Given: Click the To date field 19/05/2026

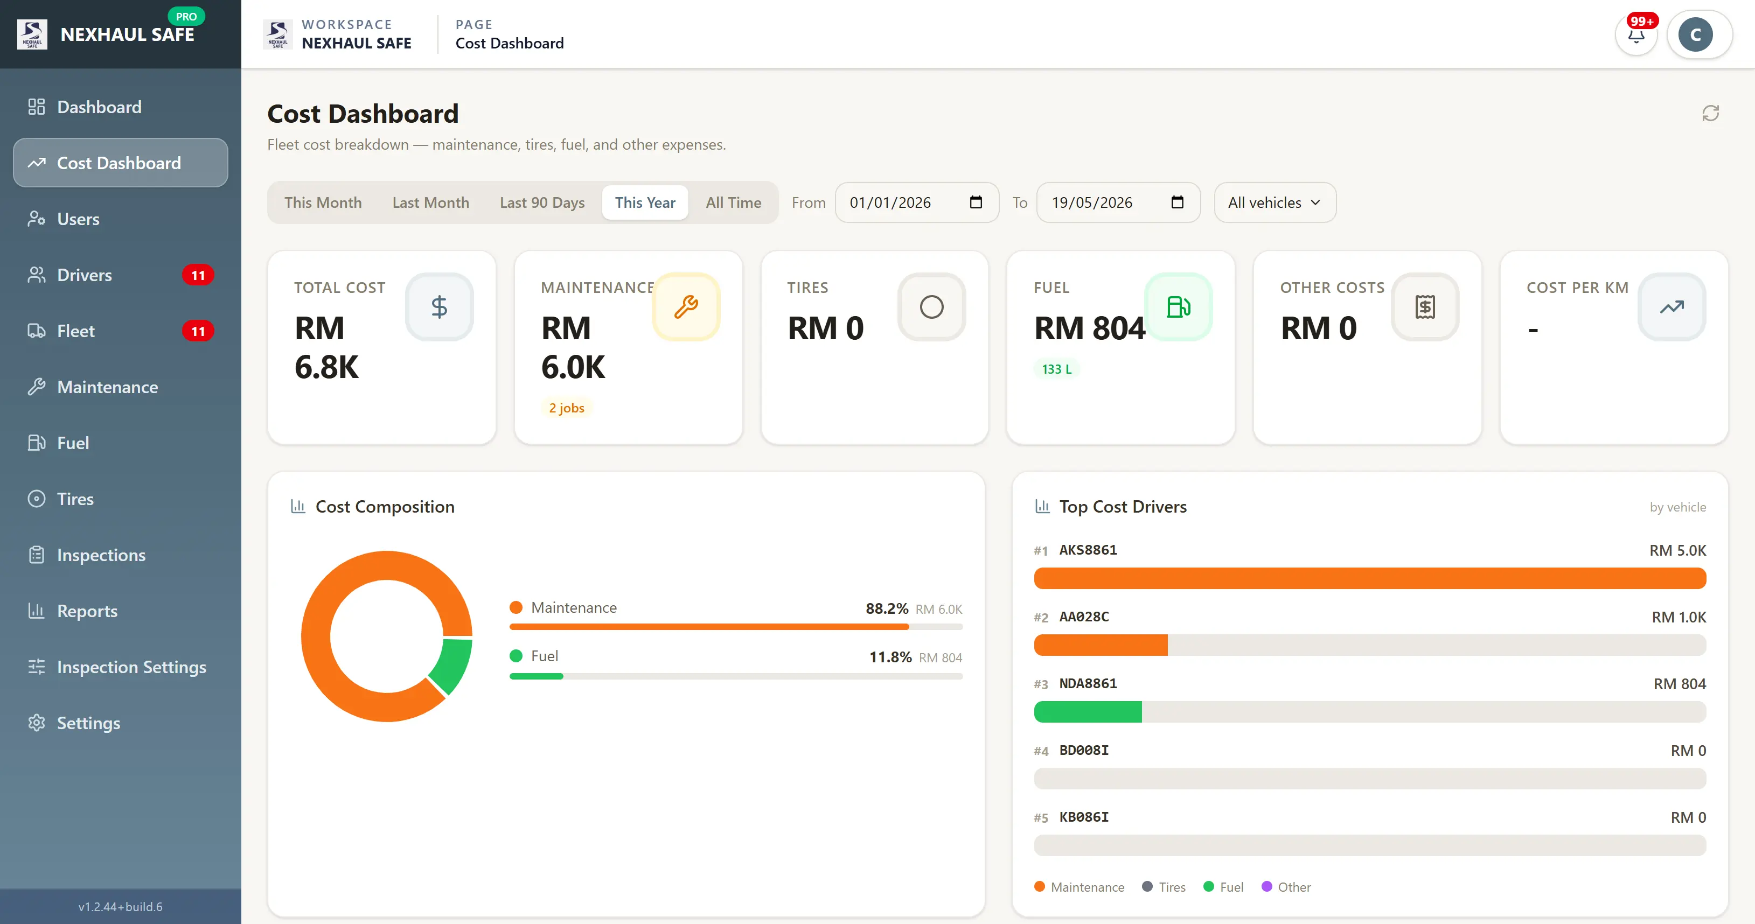Looking at the screenshot, I should coord(1118,202).
